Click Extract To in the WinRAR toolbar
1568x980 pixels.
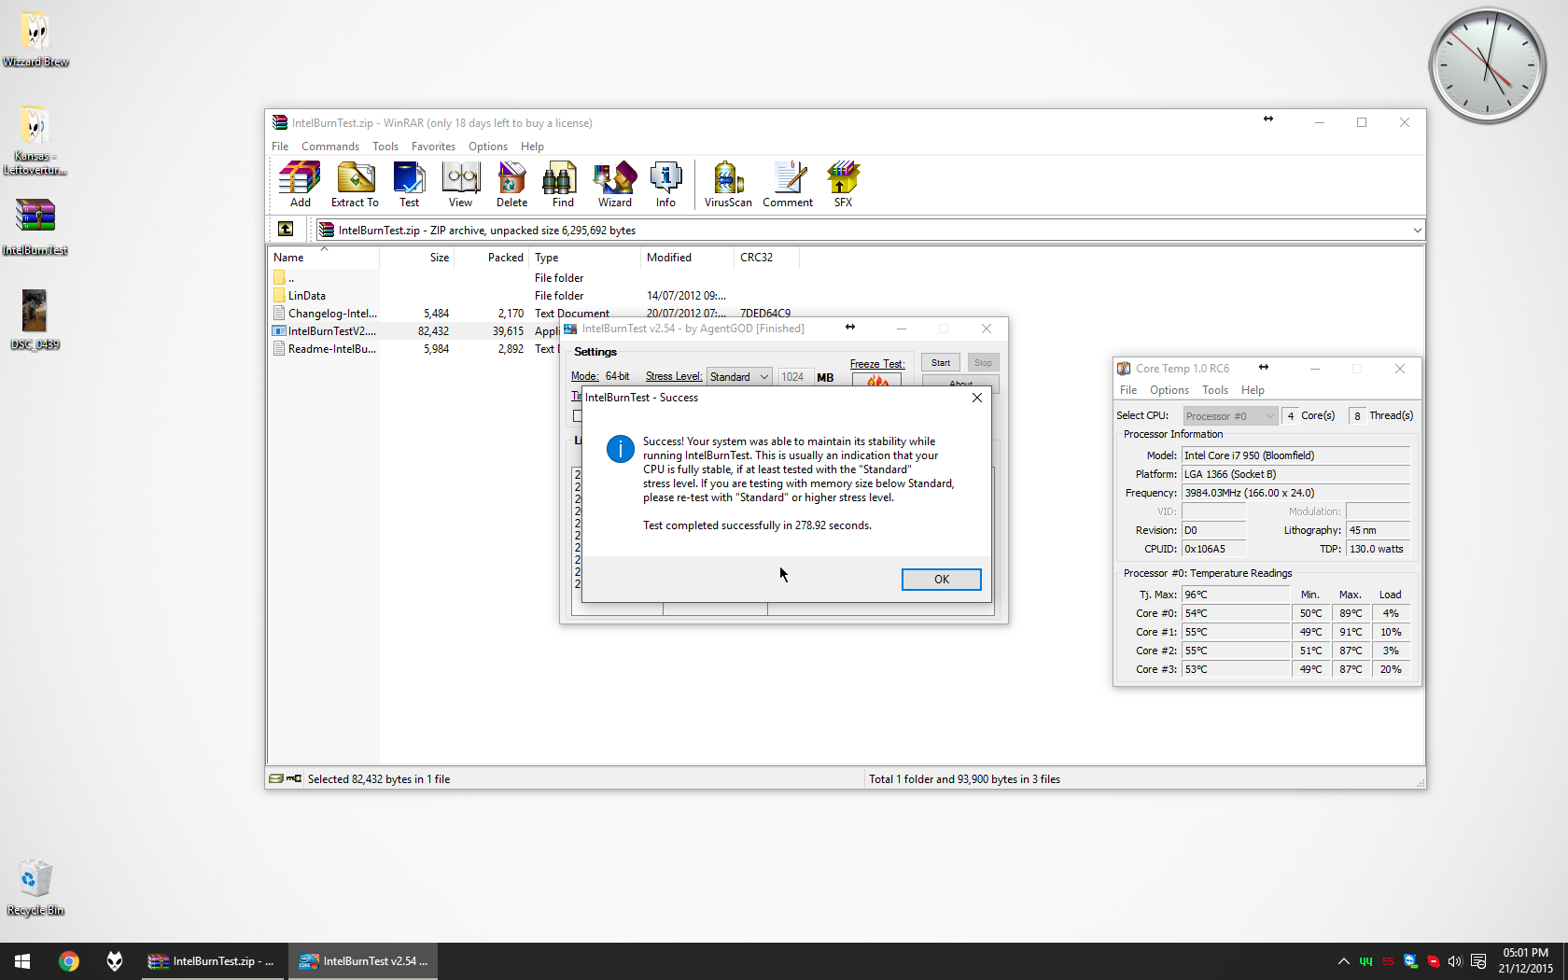pyautogui.click(x=355, y=184)
